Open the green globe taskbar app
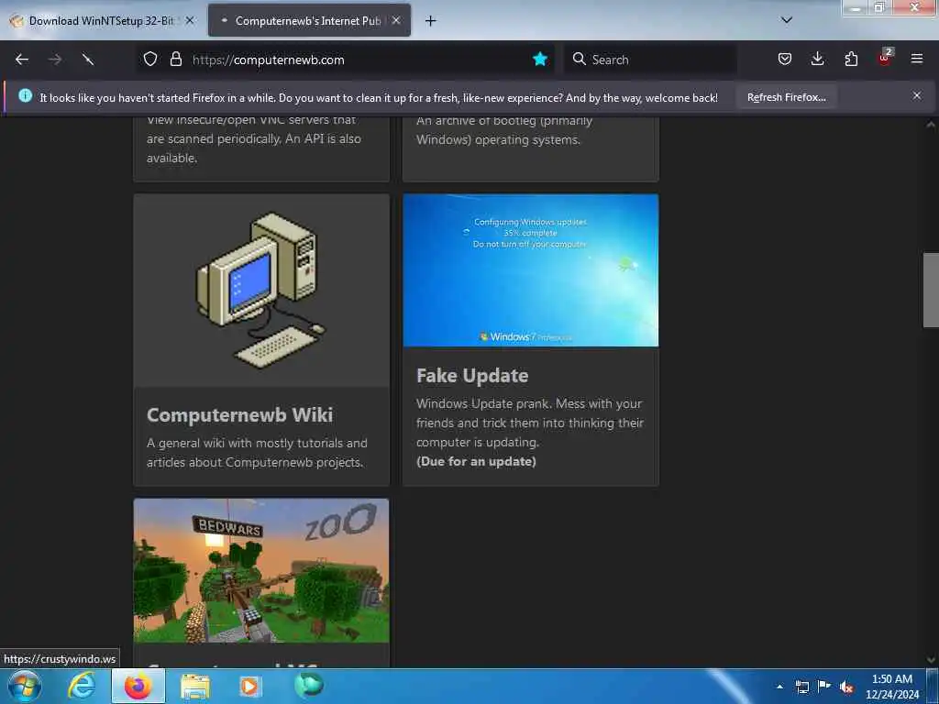The height and width of the screenshot is (704, 939). point(309,685)
